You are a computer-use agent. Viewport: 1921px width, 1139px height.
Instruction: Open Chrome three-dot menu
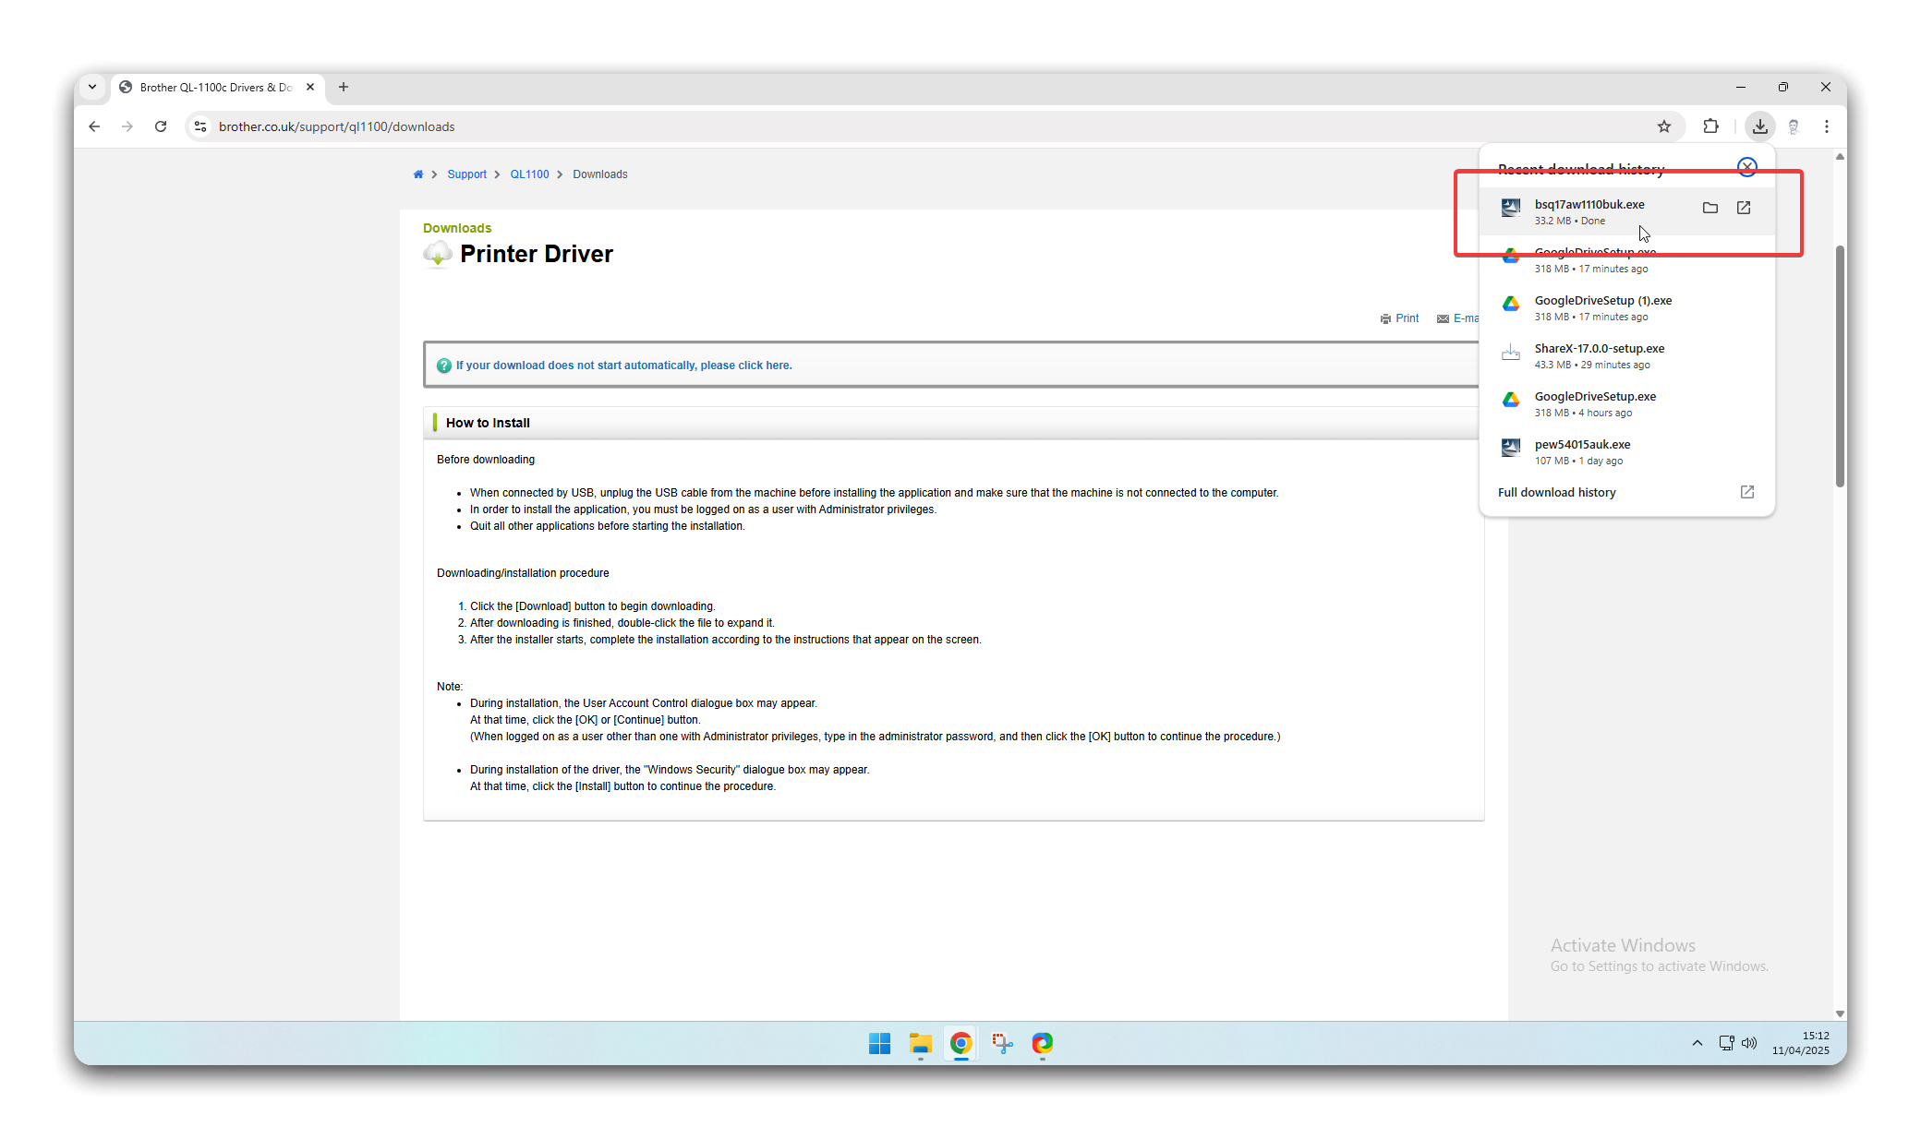click(x=1826, y=126)
